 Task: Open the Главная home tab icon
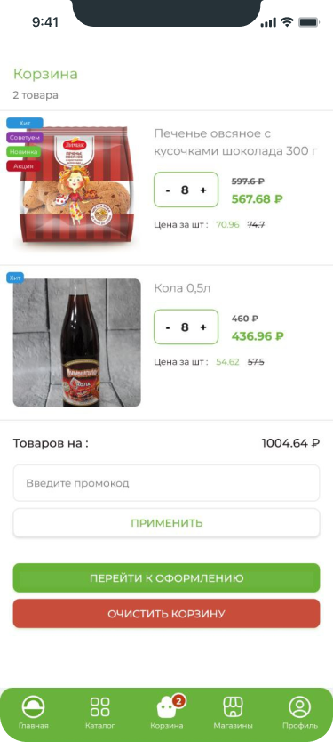34,708
